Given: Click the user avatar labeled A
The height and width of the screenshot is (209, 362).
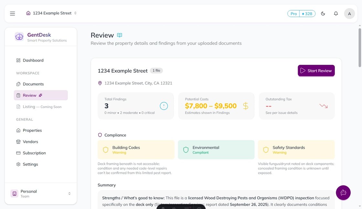Looking at the screenshot, I should pos(349,14).
